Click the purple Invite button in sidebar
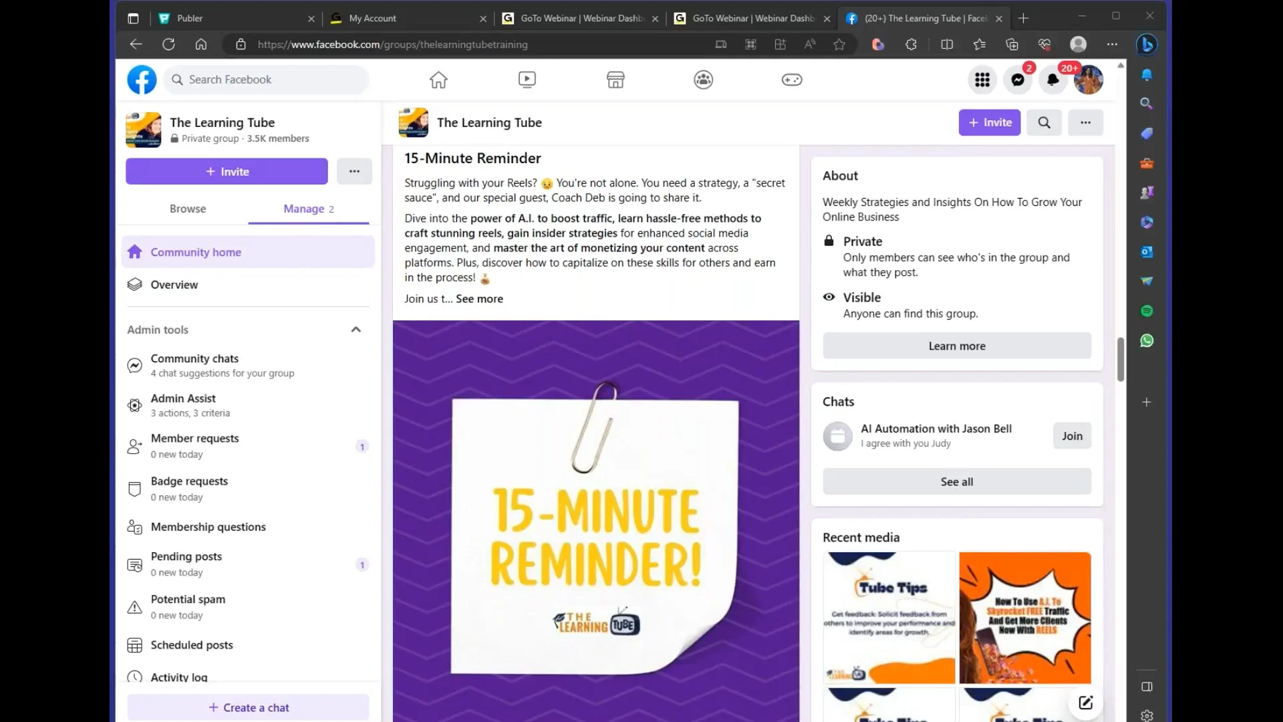The image size is (1283, 722). [227, 172]
